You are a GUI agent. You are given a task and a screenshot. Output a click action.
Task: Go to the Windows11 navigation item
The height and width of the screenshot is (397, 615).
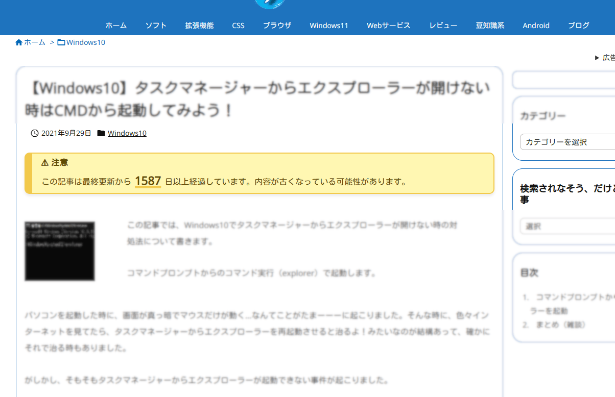click(x=329, y=25)
